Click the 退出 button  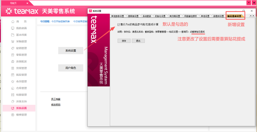pos(138,41)
